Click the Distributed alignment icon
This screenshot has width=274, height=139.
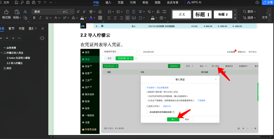(x=134, y=18)
